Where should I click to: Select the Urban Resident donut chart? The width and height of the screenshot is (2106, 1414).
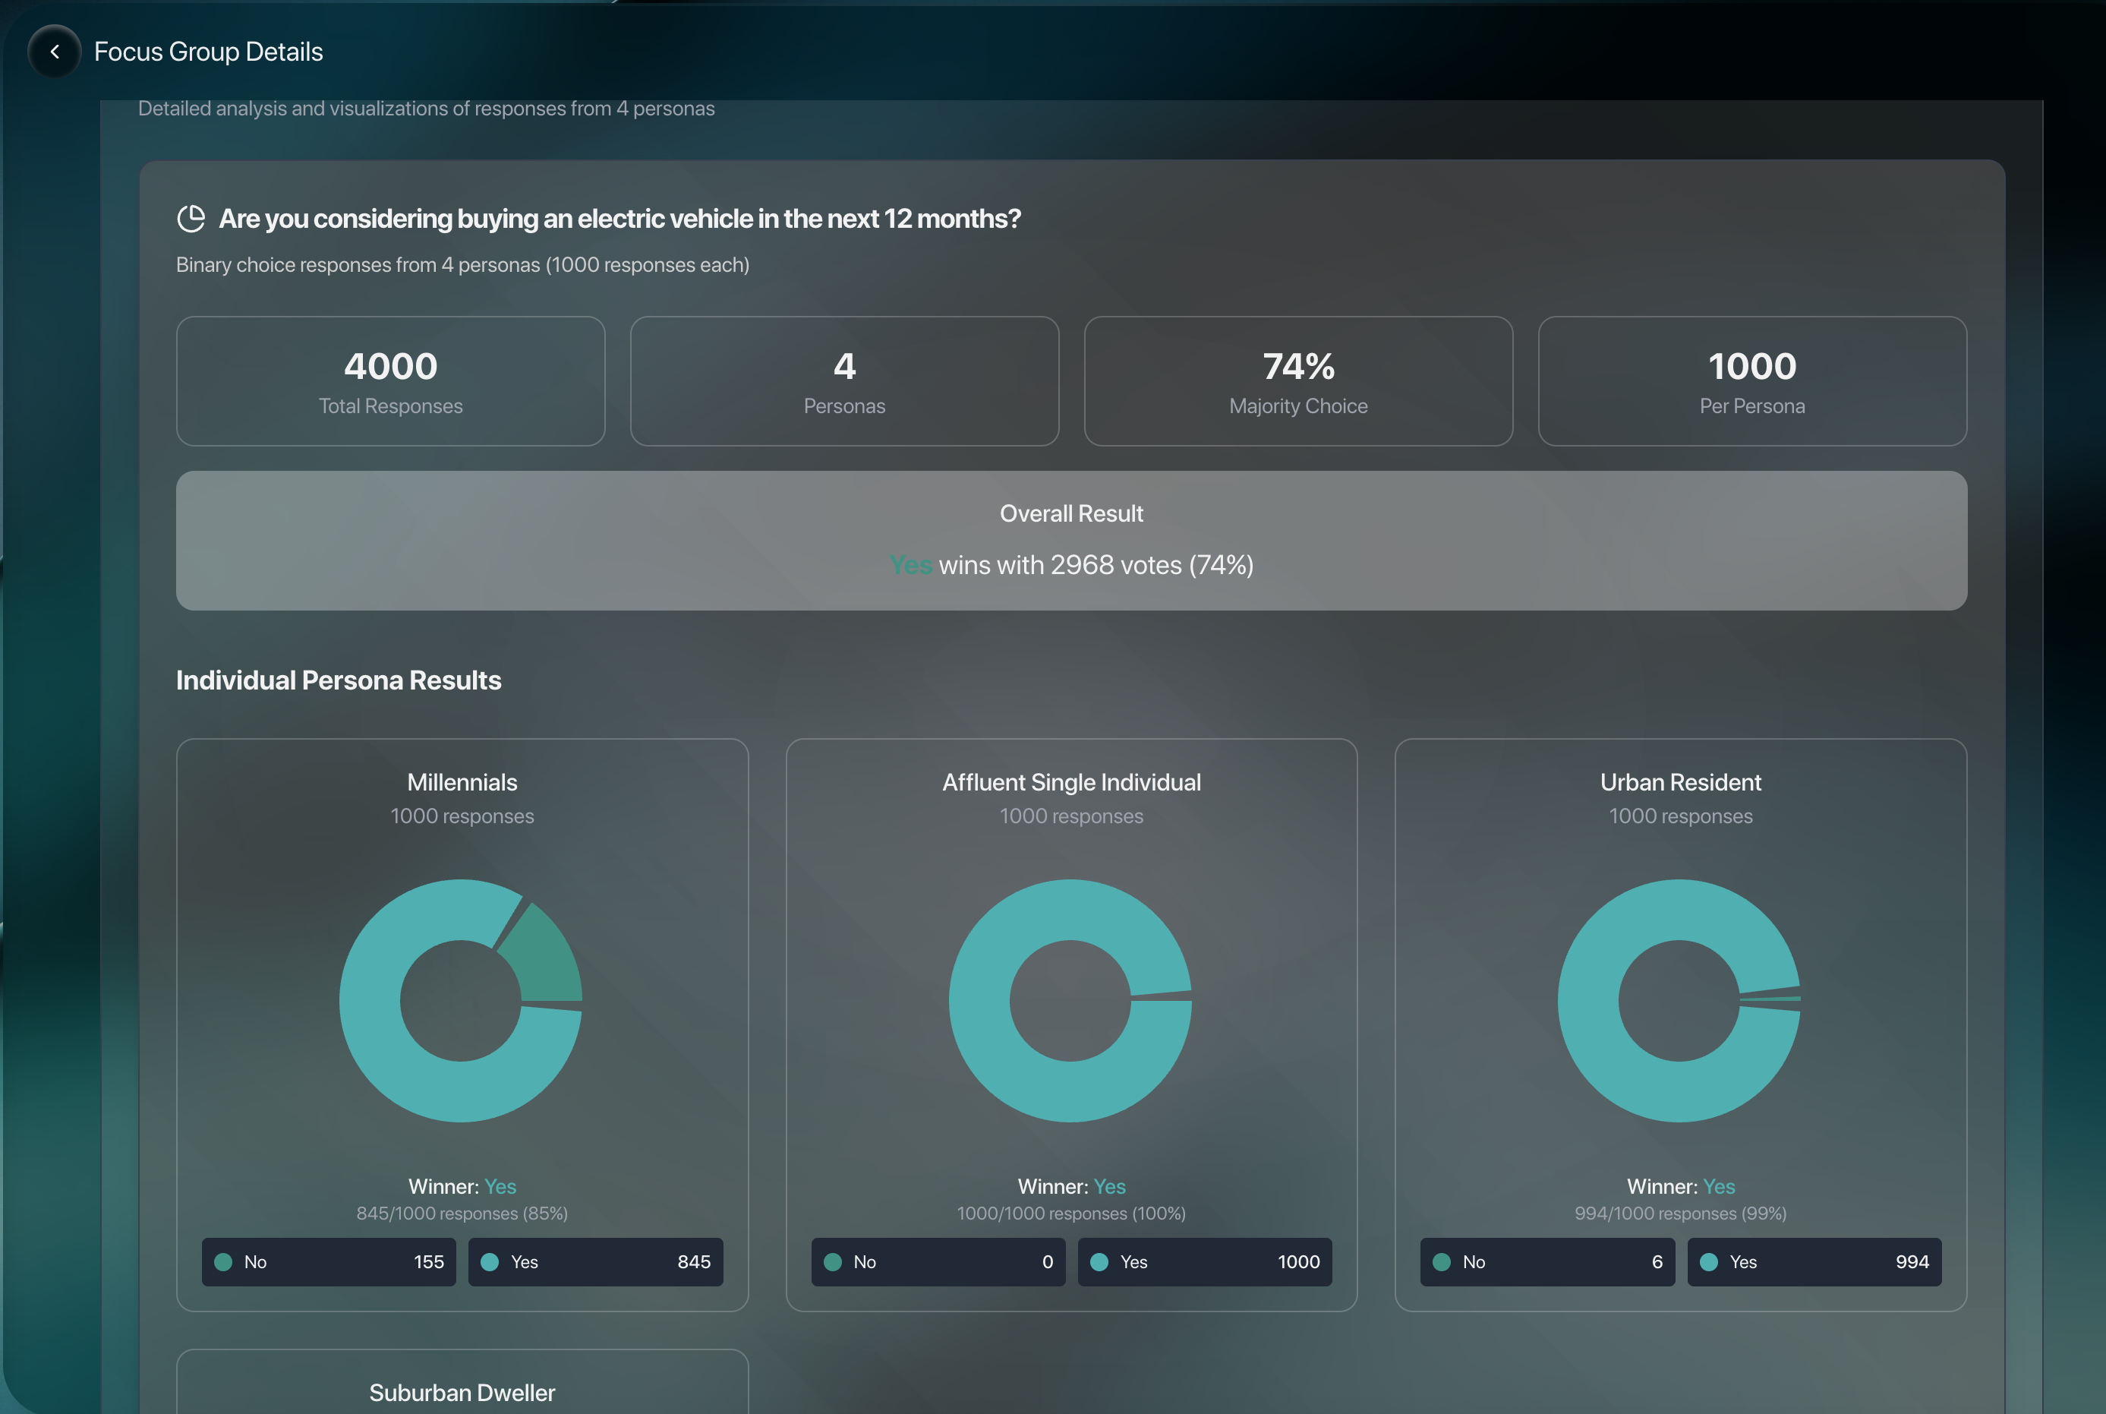[x=1679, y=1001]
